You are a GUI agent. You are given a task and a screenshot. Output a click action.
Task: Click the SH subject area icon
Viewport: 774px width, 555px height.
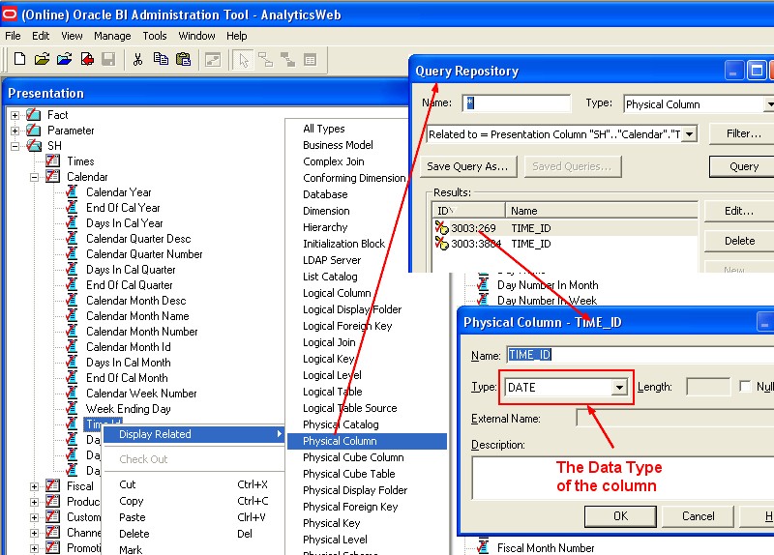tap(34, 146)
